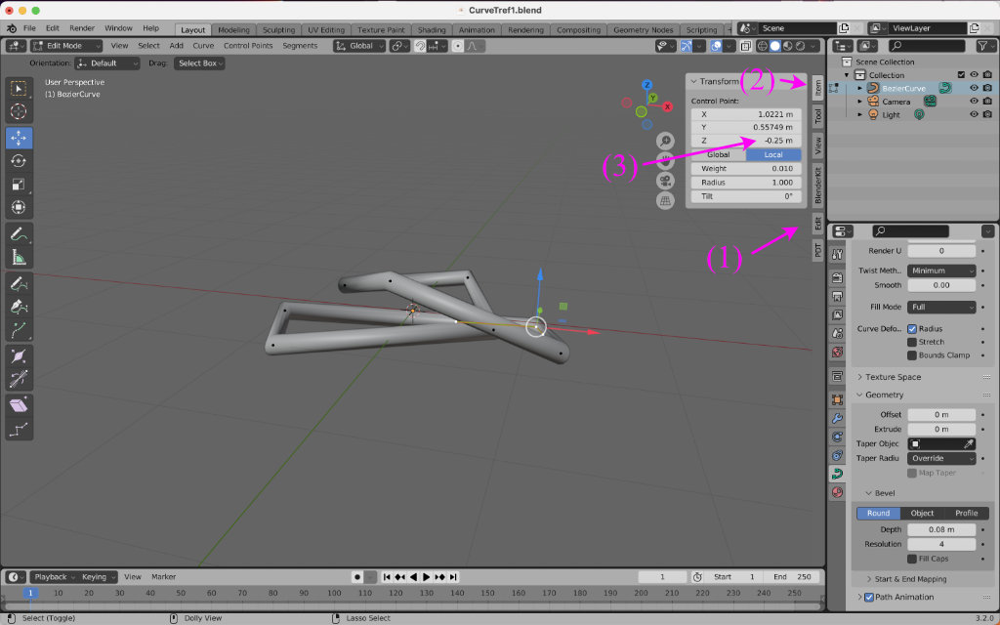
Task: Switch bevel type to Profile
Action: [x=967, y=514]
